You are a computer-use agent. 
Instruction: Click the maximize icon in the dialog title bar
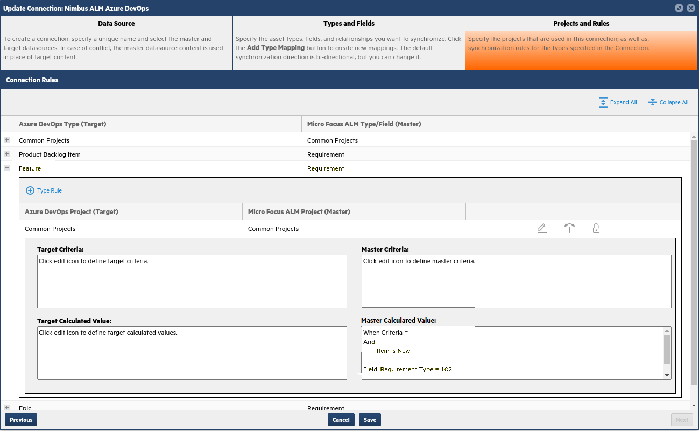point(679,8)
